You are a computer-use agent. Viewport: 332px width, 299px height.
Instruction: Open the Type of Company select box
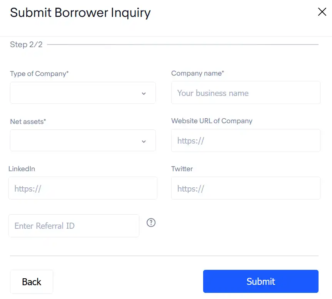(x=83, y=93)
